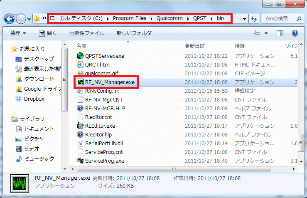
Task: Click RF_NV_Manager.exe preview thumbnail in details pane
Action: 20,183
